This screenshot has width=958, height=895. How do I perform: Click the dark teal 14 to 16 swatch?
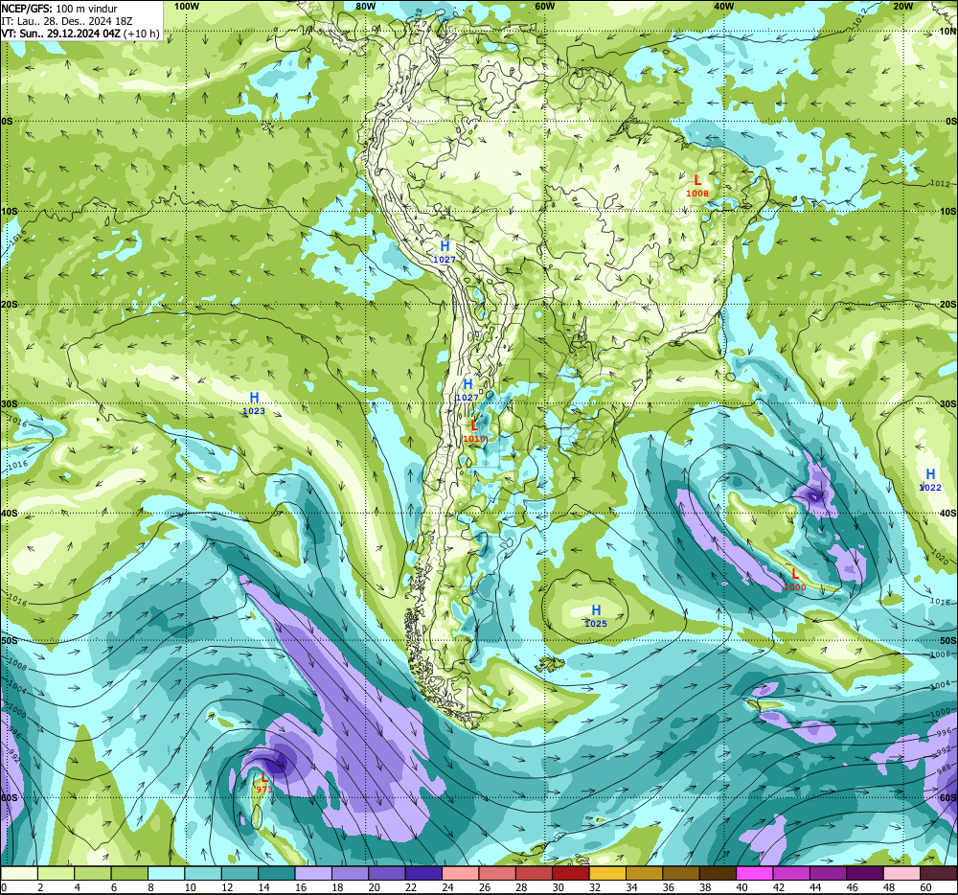click(277, 874)
